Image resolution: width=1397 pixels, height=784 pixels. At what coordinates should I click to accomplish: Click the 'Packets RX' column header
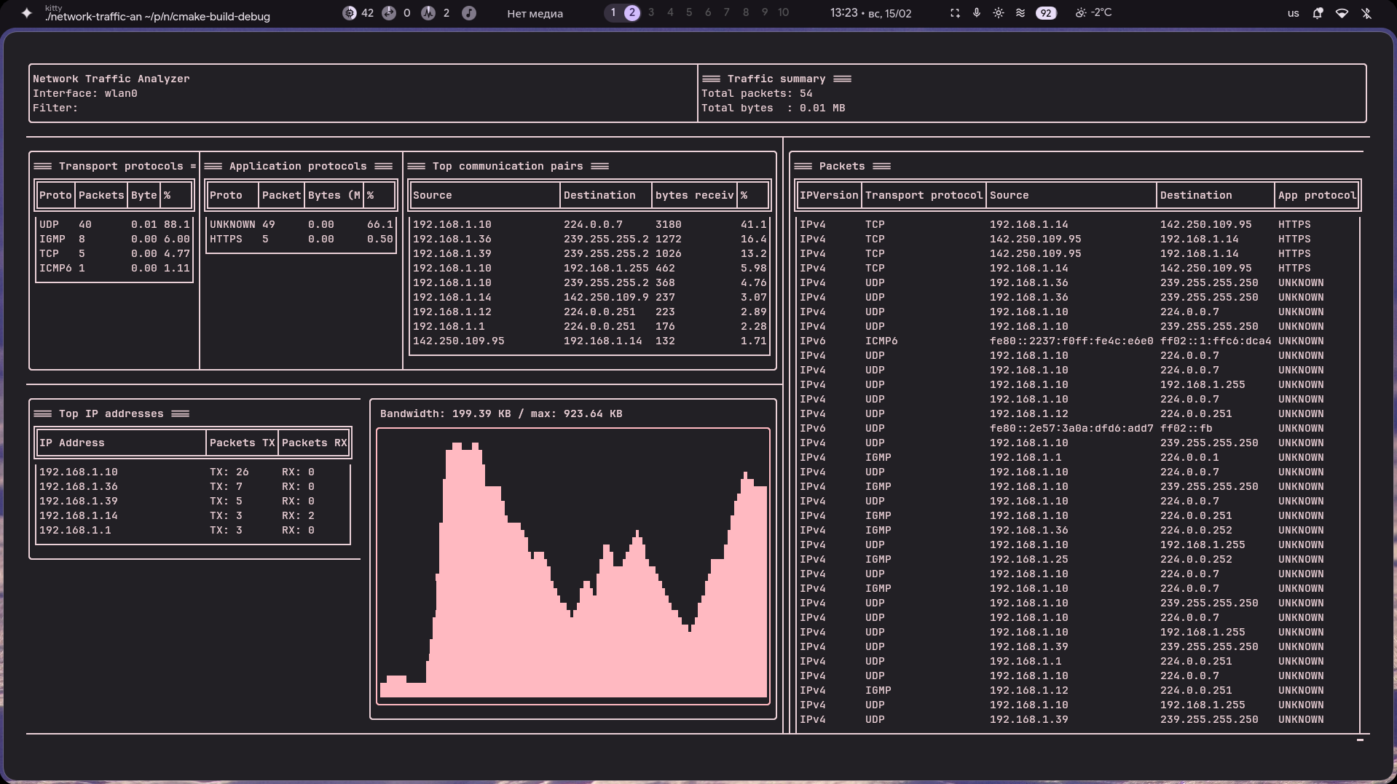[315, 443]
